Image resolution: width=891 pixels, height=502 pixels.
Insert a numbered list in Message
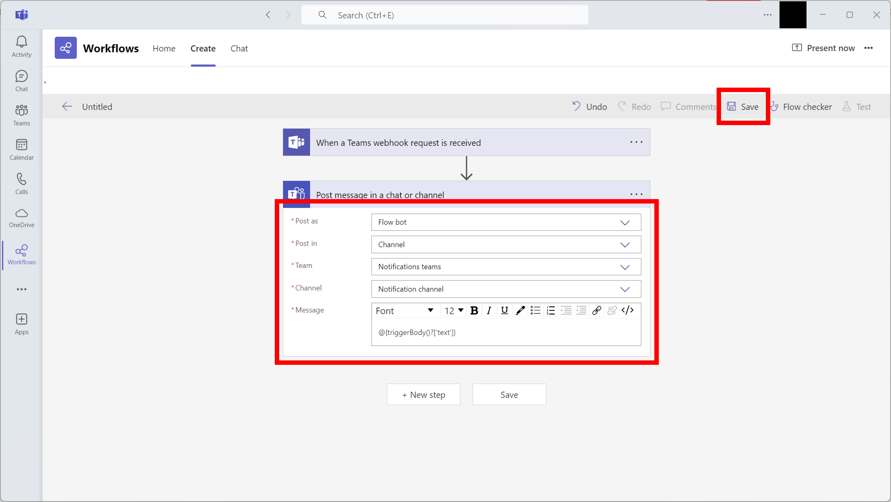click(551, 311)
